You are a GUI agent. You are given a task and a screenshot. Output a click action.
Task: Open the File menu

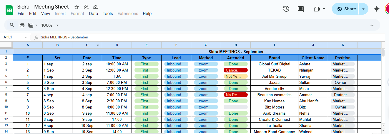pos(21,13)
